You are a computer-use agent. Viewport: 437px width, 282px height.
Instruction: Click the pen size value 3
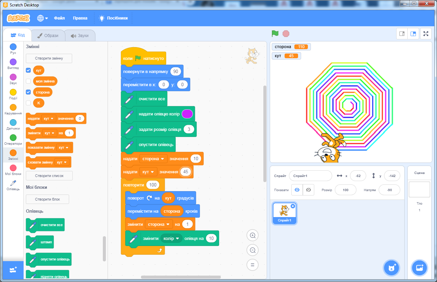[x=189, y=130]
